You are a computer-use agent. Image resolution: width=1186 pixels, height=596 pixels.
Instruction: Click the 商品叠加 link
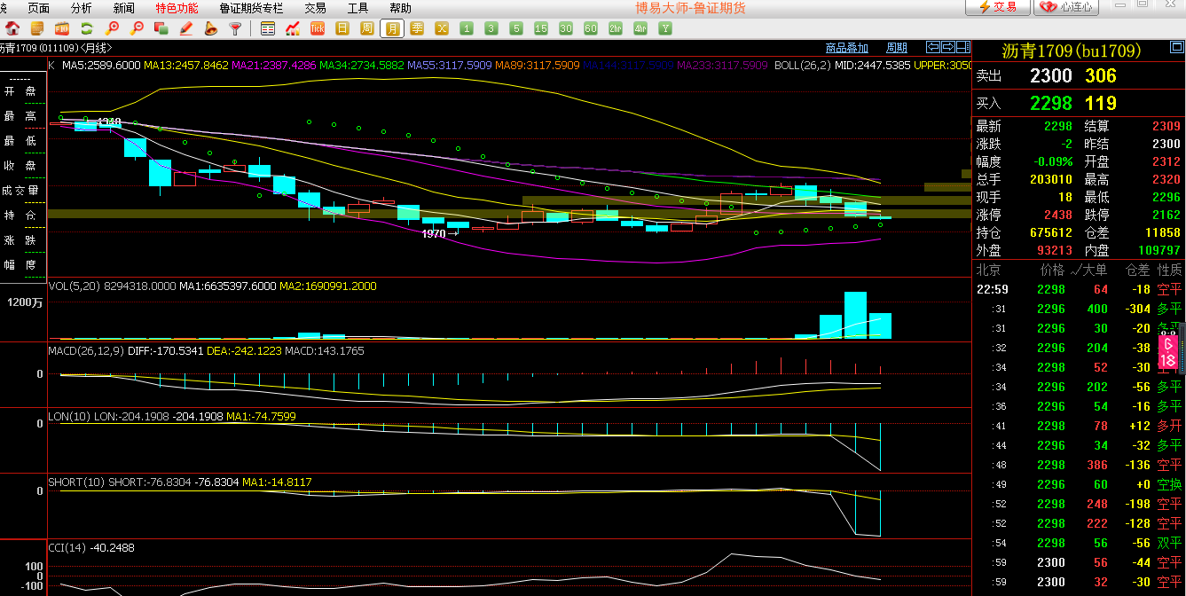tap(846, 48)
